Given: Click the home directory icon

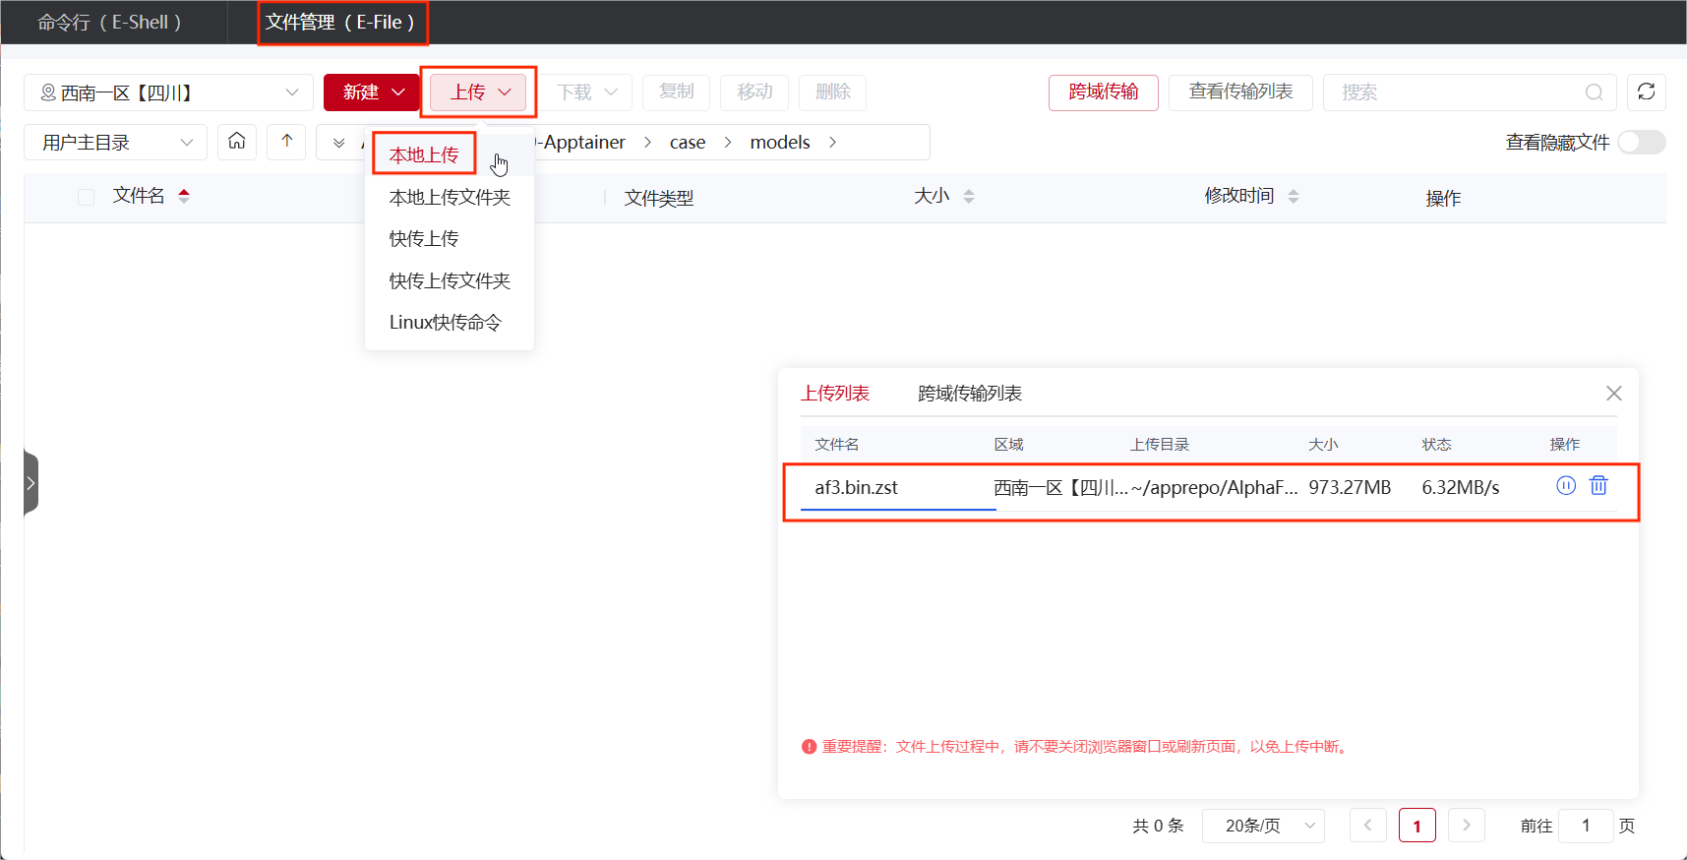Looking at the screenshot, I should [237, 142].
